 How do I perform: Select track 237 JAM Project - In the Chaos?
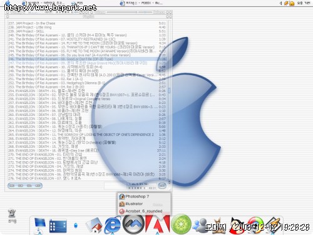click(87, 23)
